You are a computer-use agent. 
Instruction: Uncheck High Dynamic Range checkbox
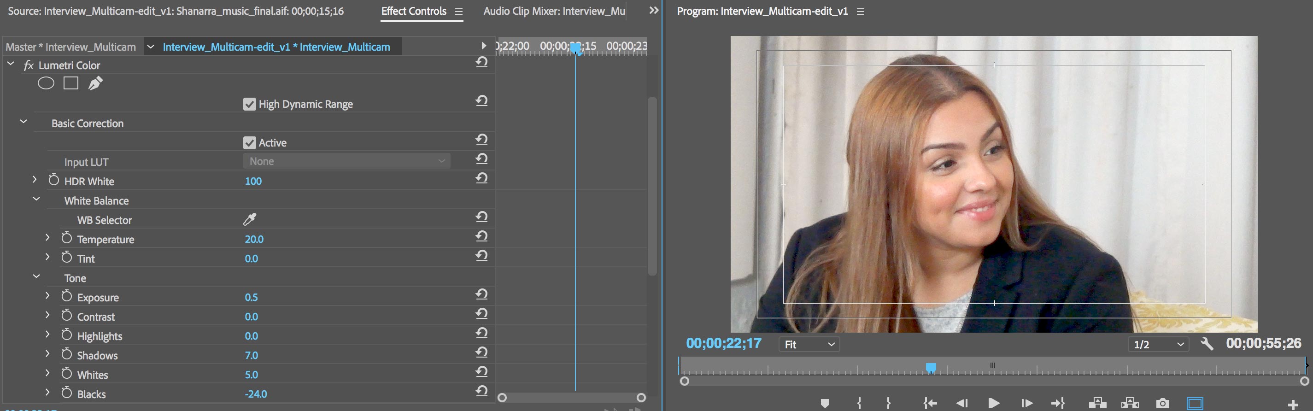(x=249, y=104)
